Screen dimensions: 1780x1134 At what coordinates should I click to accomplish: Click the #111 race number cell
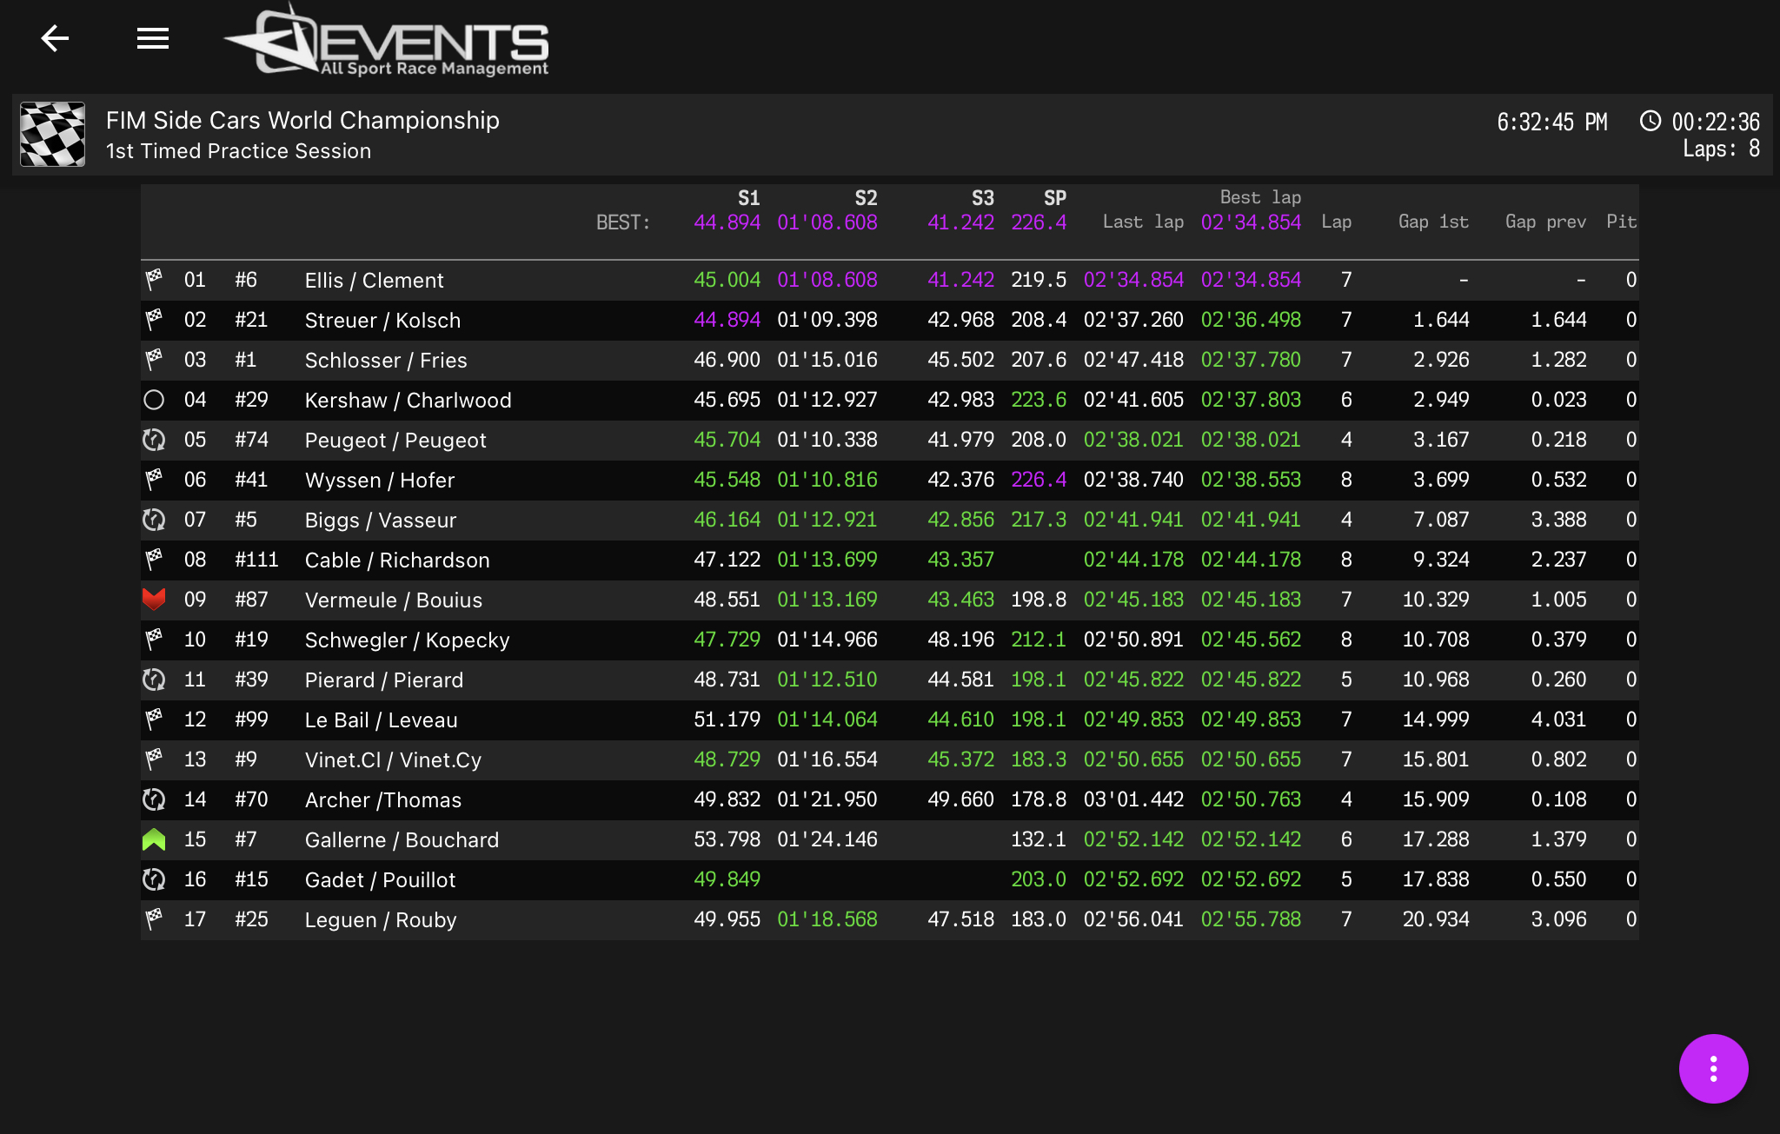pyautogui.click(x=256, y=560)
